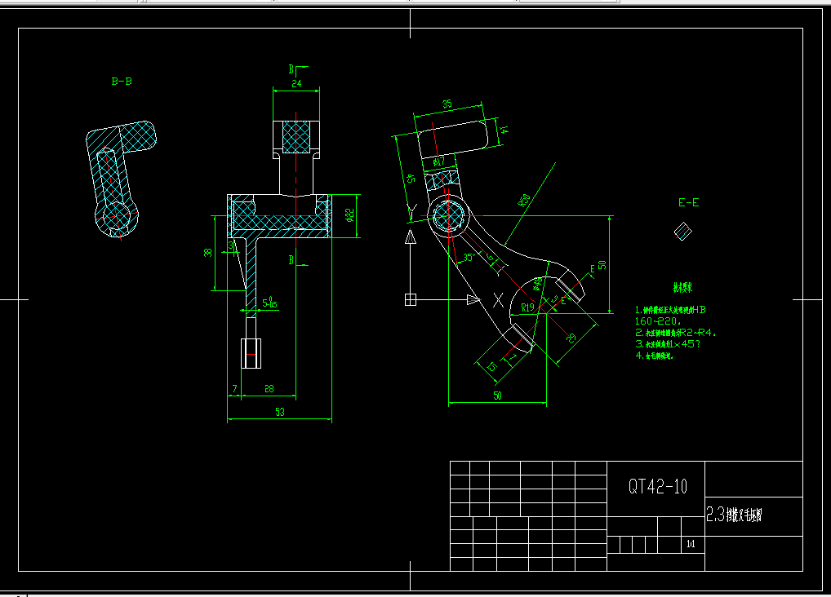
Task: Pick the ø22 diameter dimension text
Action: click(349, 214)
